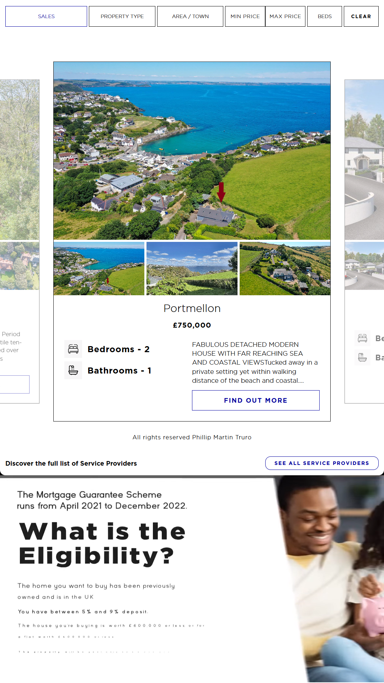Click the bed icon beside Bedrooms

pos(73,349)
